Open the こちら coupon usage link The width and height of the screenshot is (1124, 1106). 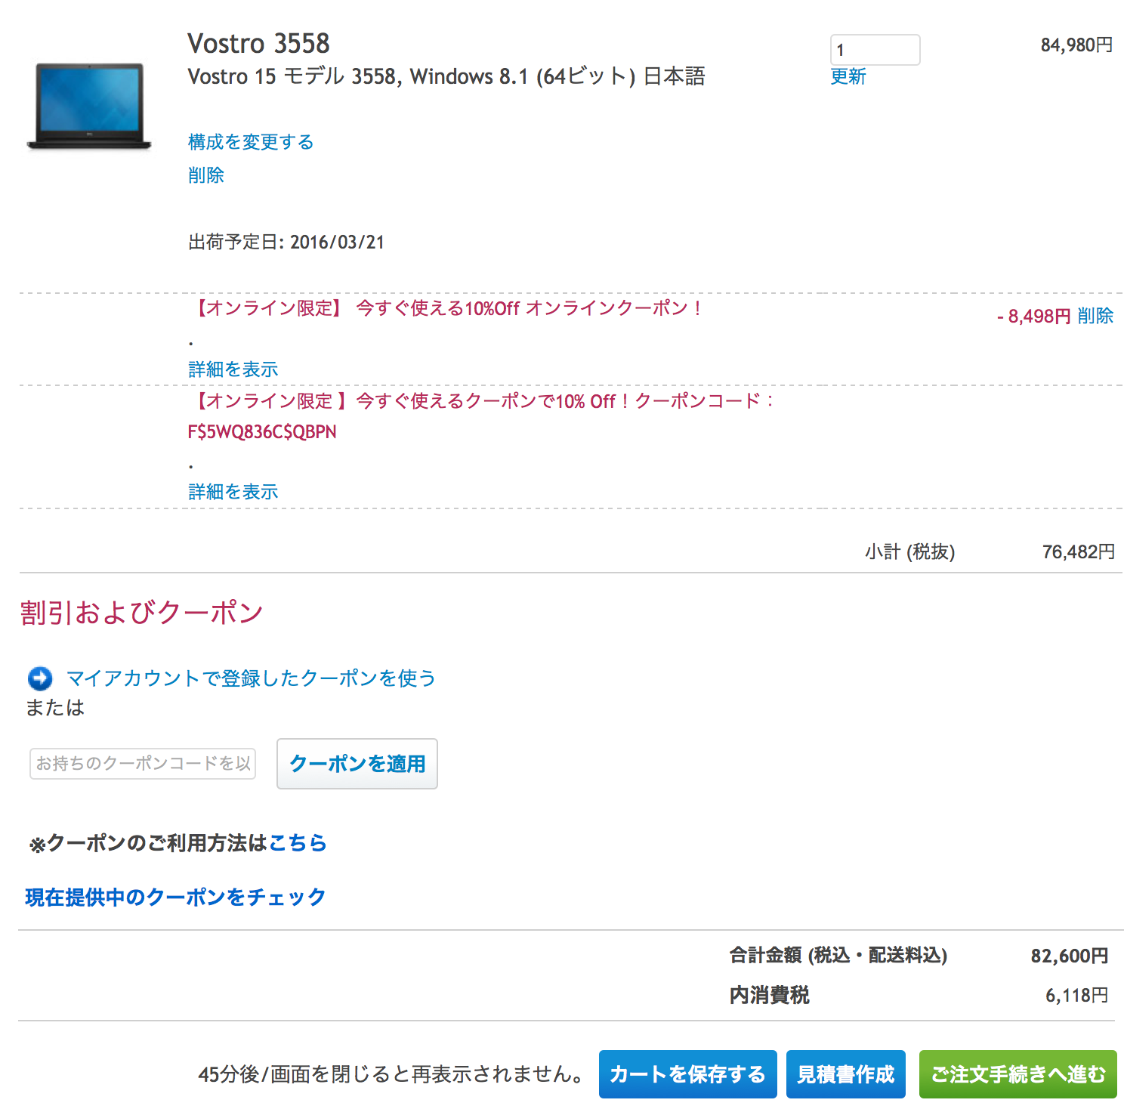pos(298,843)
